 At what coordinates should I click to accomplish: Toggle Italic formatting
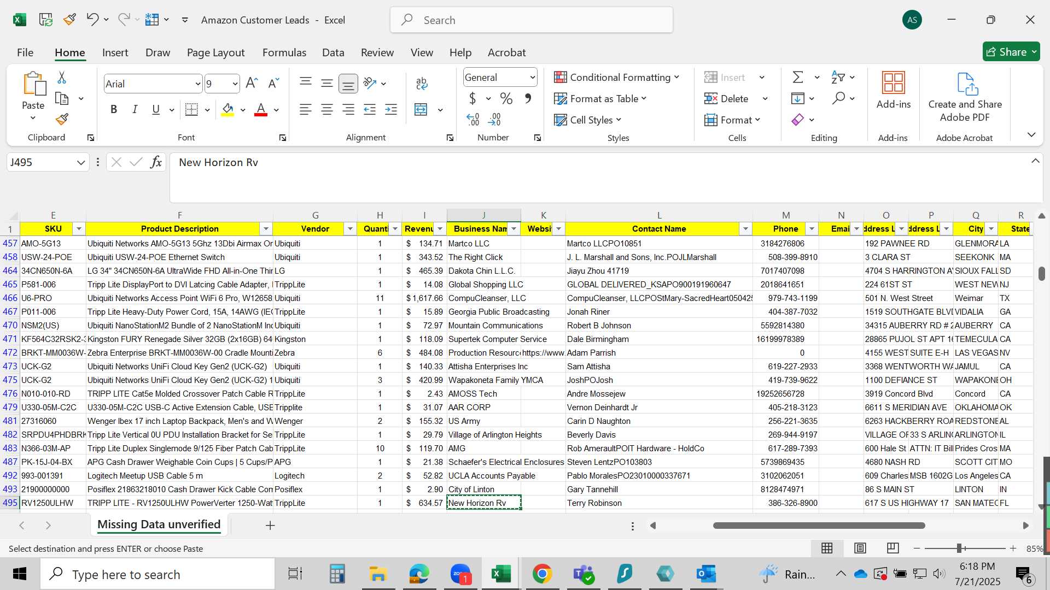135,109
